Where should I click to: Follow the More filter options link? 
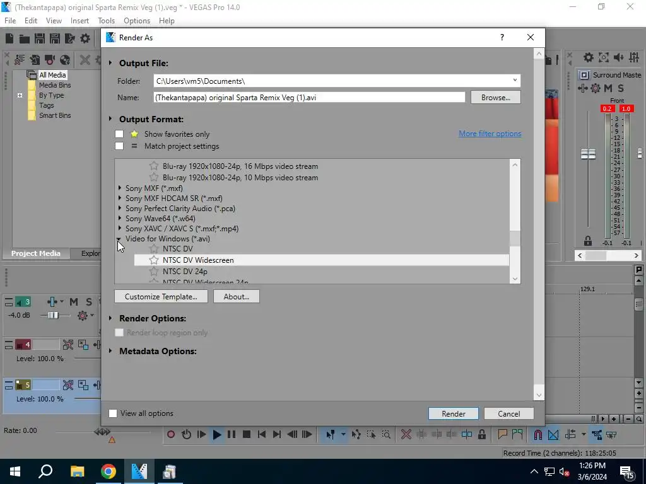pyautogui.click(x=490, y=134)
